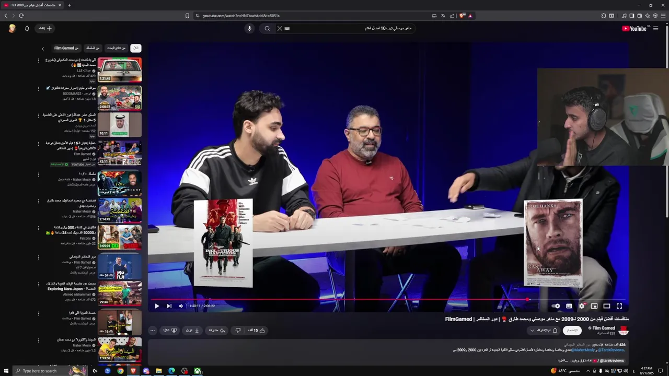The width and height of the screenshot is (669, 376).
Task: Download the video via download button
Action: click(x=193, y=330)
